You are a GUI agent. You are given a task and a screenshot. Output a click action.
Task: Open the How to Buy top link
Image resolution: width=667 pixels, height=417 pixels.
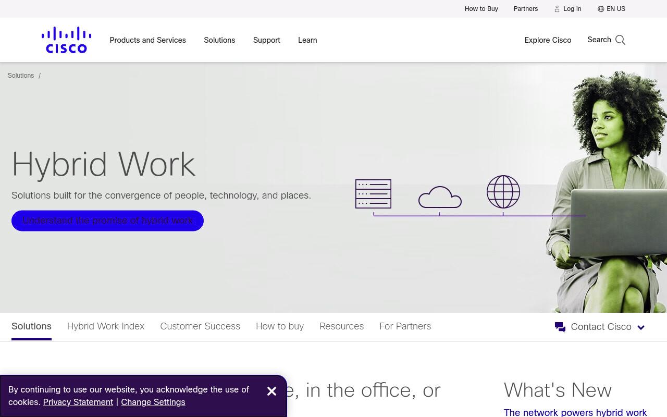point(481,9)
